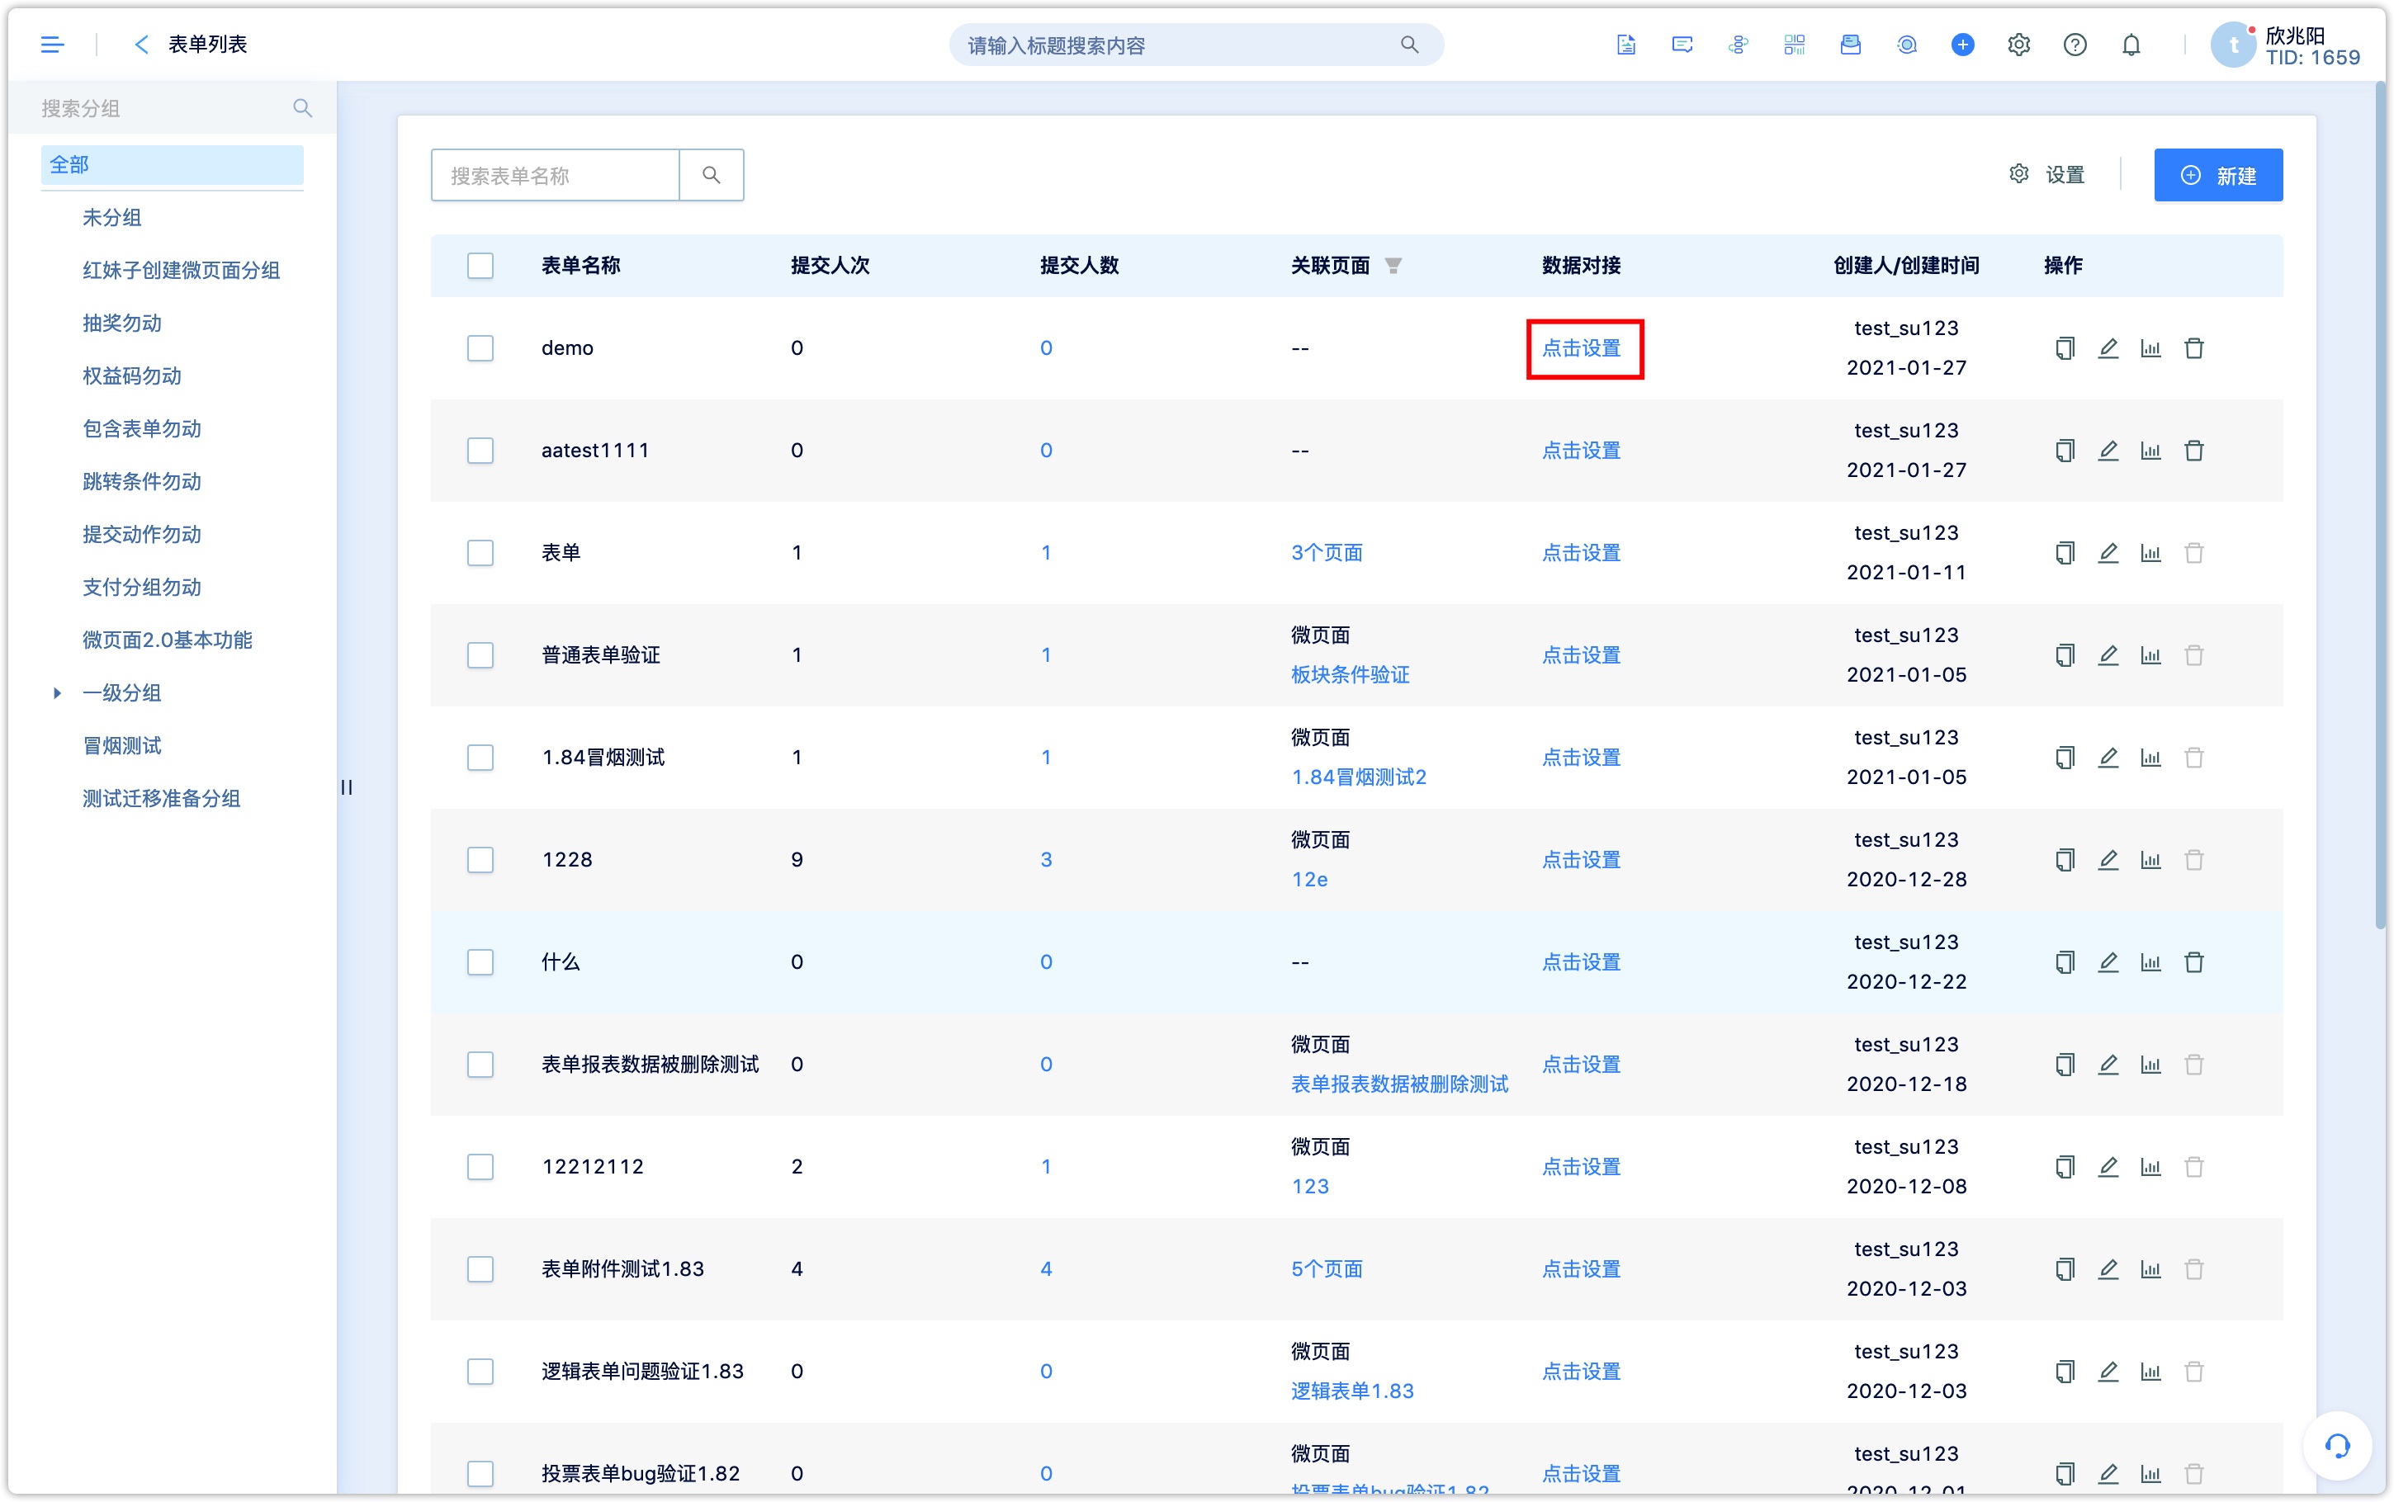
Task: Copy the aatest1111 form
Action: pos(2064,450)
